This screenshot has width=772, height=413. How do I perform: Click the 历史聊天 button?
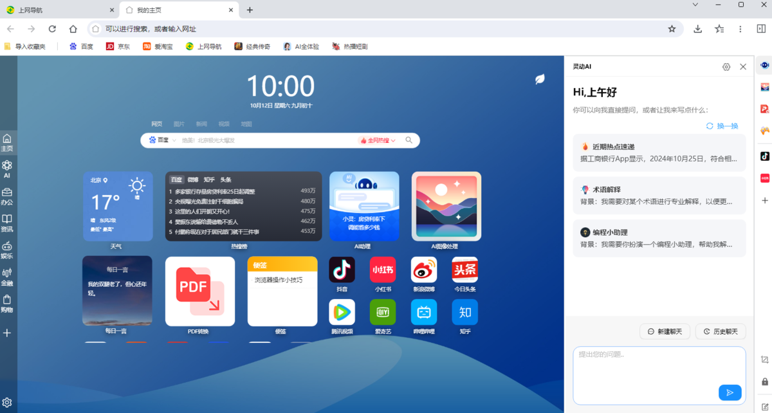[x=721, y=331]
